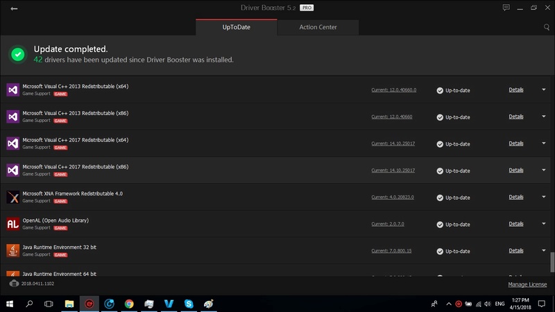Expand XNA Framework row arrow
Screen dimensions: 555x312
[x=544, y=197]
